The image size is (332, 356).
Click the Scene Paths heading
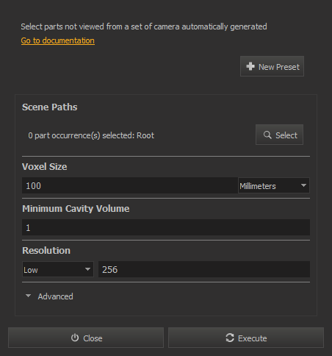point(50,107)
